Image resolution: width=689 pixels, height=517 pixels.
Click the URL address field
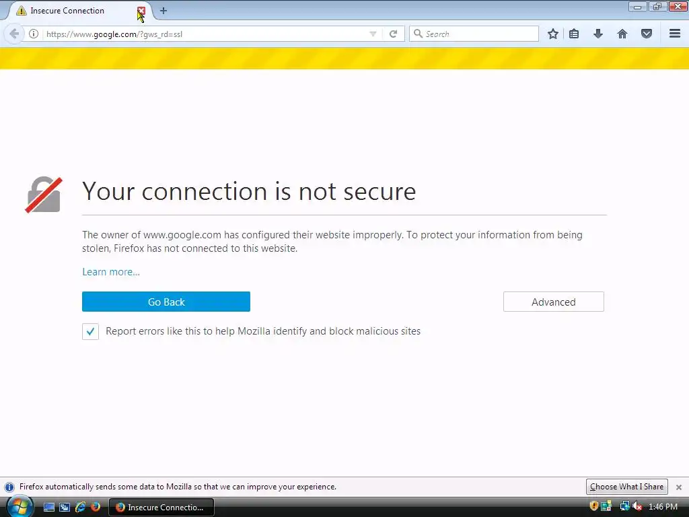(205, 34)
